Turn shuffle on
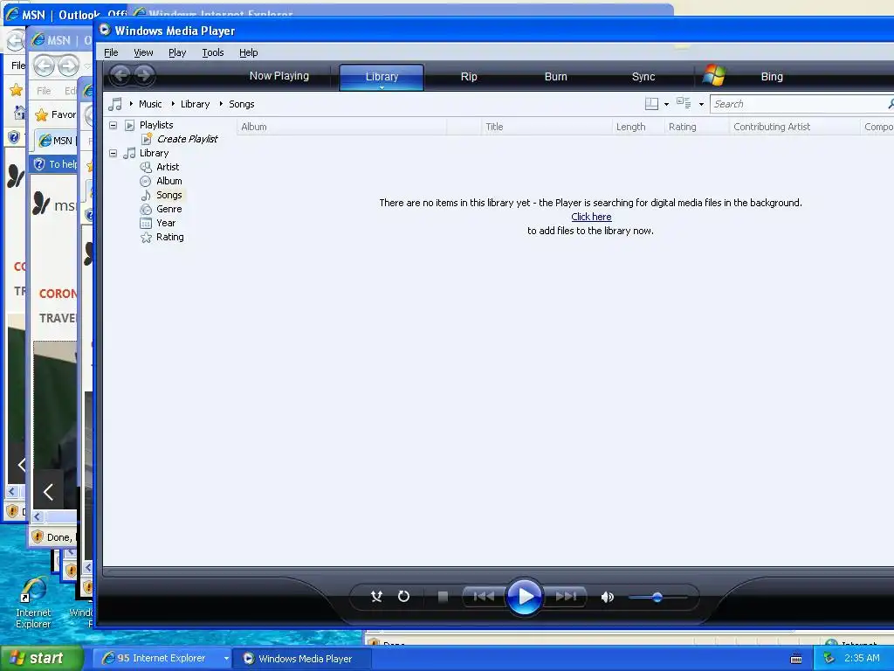Screen dimensions: 894x671 pyautogui.click(x=376, y=597)
